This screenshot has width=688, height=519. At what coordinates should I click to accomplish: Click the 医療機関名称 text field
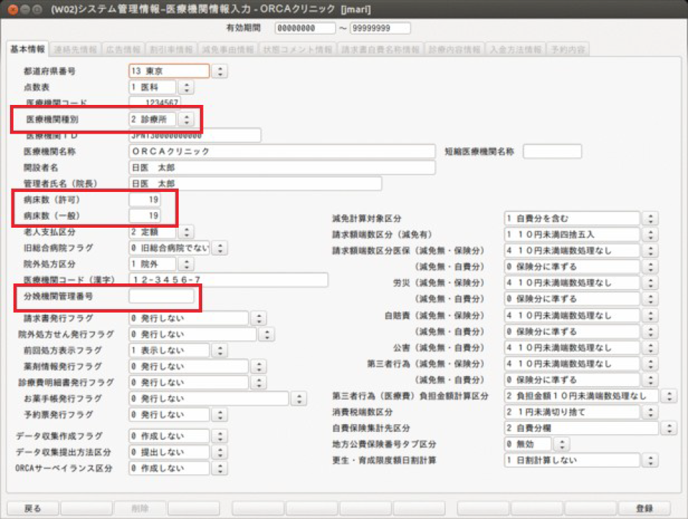pyautogui.click(x=281, y=151)
